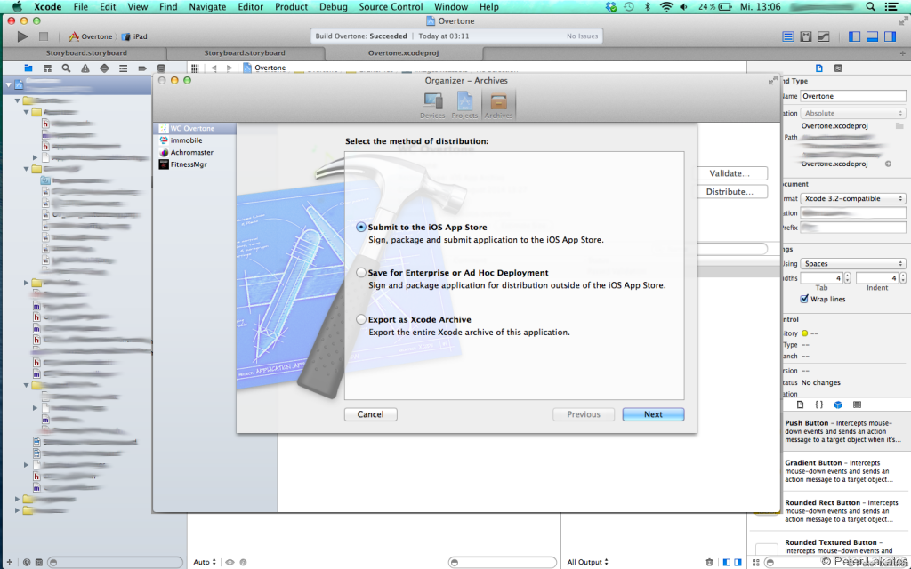The image size is (911, 569).
Task: Select Submit to the iOS App Store radio
Action: pos(361,227)
